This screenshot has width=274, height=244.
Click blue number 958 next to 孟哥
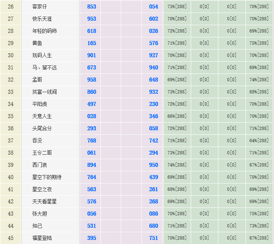pyautogui.click(x=91, y=80)
